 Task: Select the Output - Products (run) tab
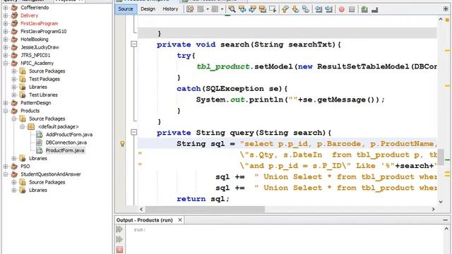tap(144, 220)
